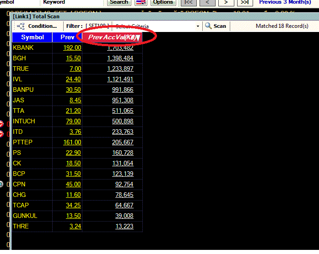Click KBANK previous price 192.00
Image resolution: width=319 pixels, height=254 pixels.
tap(72, 48)
